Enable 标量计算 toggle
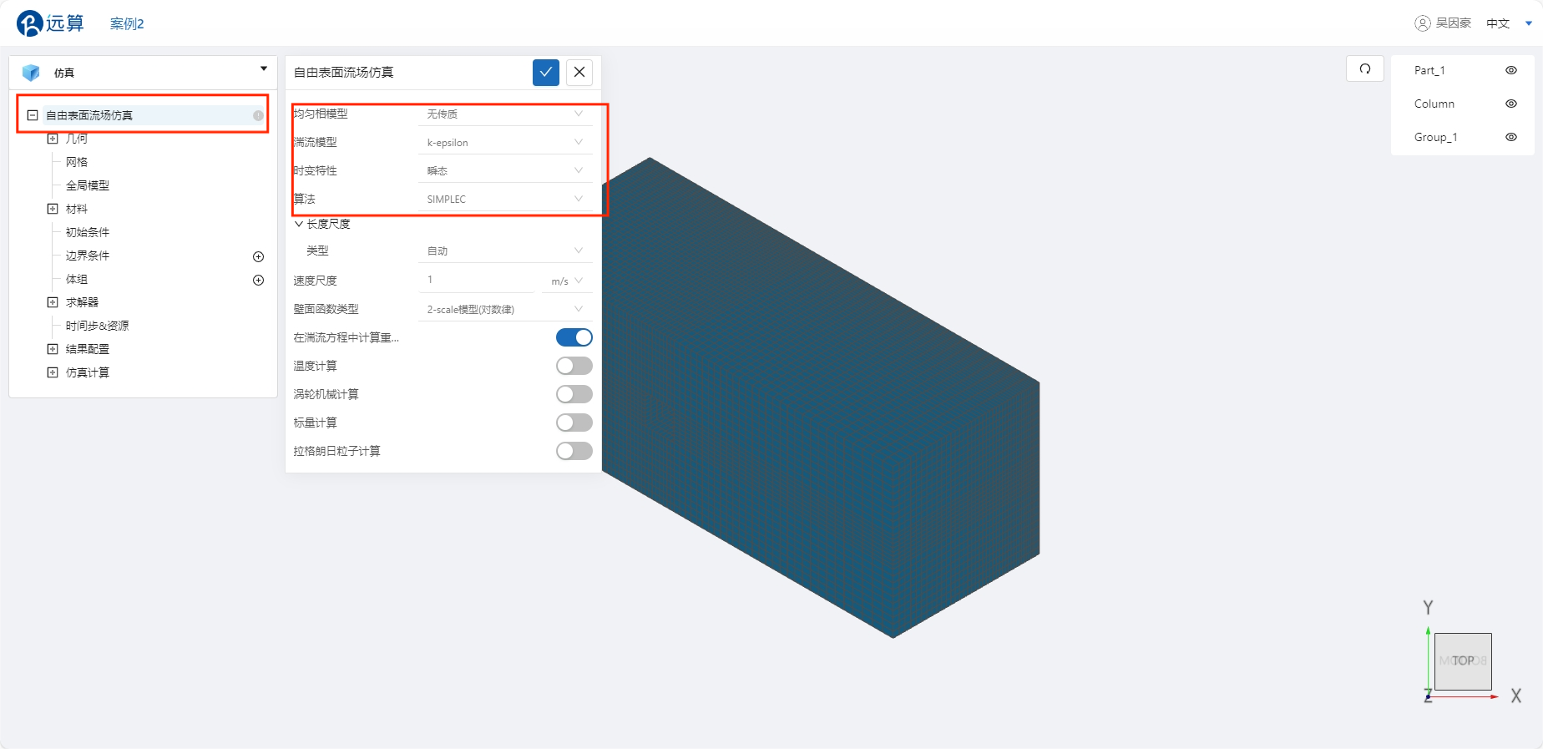 point(574,423)
